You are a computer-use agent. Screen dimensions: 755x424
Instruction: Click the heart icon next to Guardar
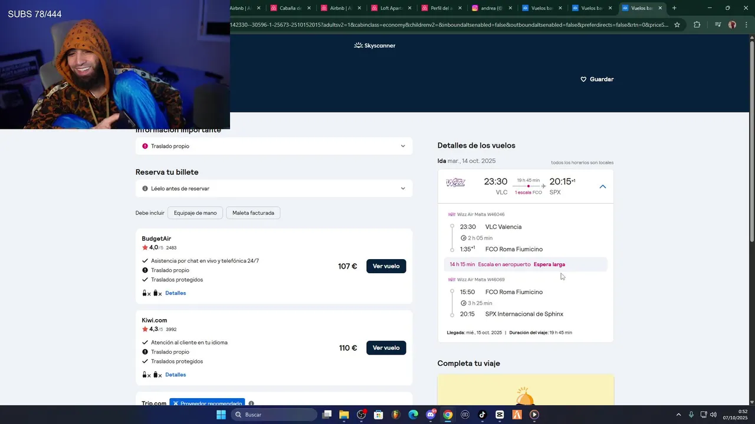tap(583, 79)
